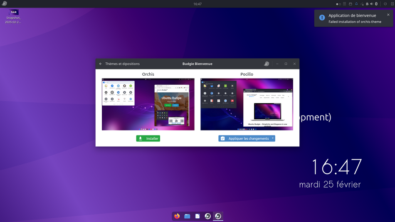Click Appliquer les changements for Pocillo

click(244, 138)
